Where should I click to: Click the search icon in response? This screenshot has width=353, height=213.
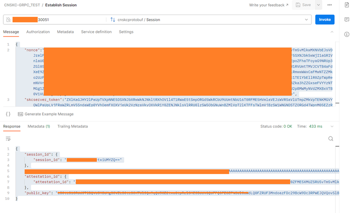(331, 139)
